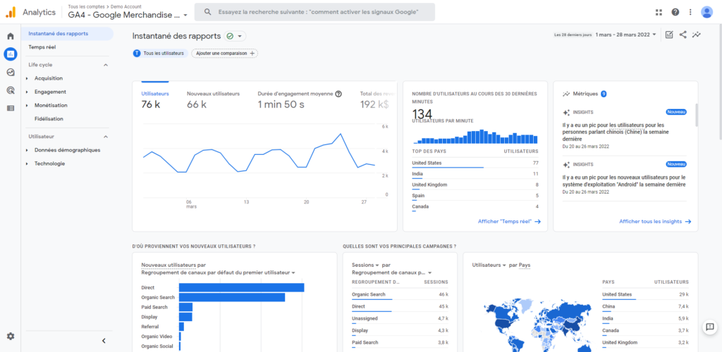
Task: Click the insights panel scrollbar
Action: click(x=696, y=115)
